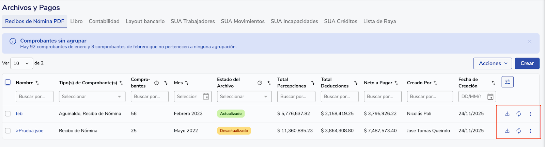
Task: Select the feb row checkbox
Action: (8, 114)
